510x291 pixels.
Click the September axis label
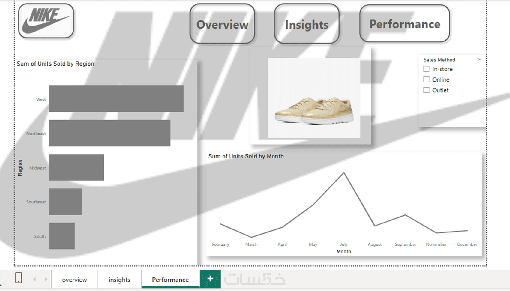406,244
